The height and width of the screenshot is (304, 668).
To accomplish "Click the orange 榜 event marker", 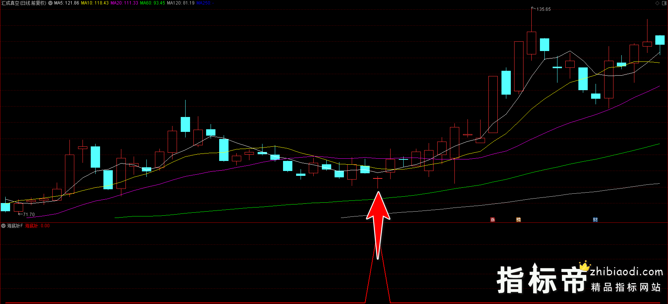I will [518, 220].
